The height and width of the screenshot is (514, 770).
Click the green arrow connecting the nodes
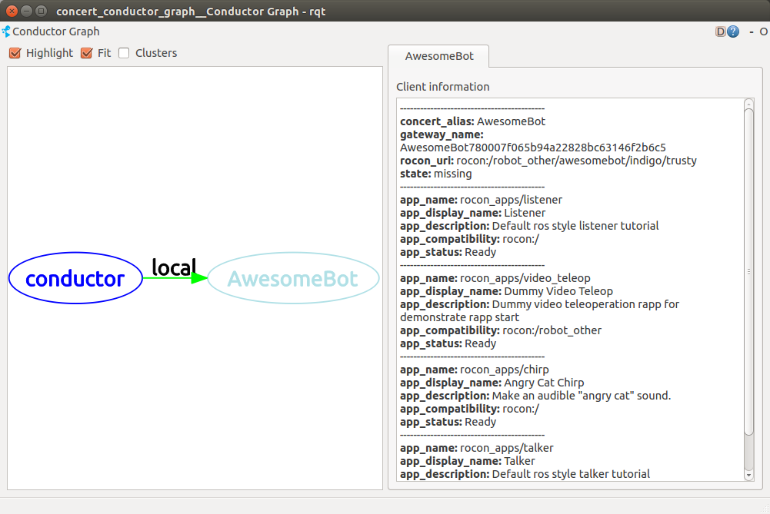point(175,278)
